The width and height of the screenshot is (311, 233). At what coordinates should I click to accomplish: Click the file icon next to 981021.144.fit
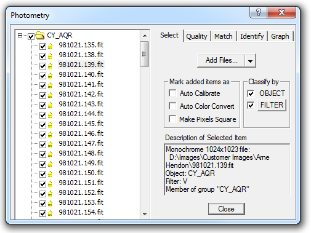pos(50,115)
